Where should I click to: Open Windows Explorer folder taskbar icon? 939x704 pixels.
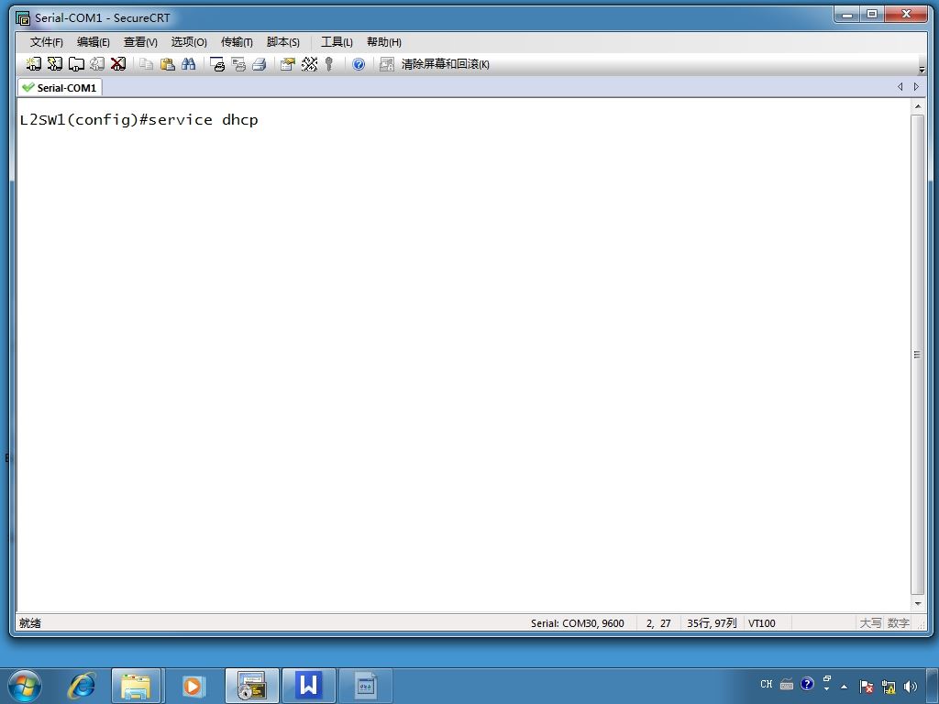click(x=136, y=686)
